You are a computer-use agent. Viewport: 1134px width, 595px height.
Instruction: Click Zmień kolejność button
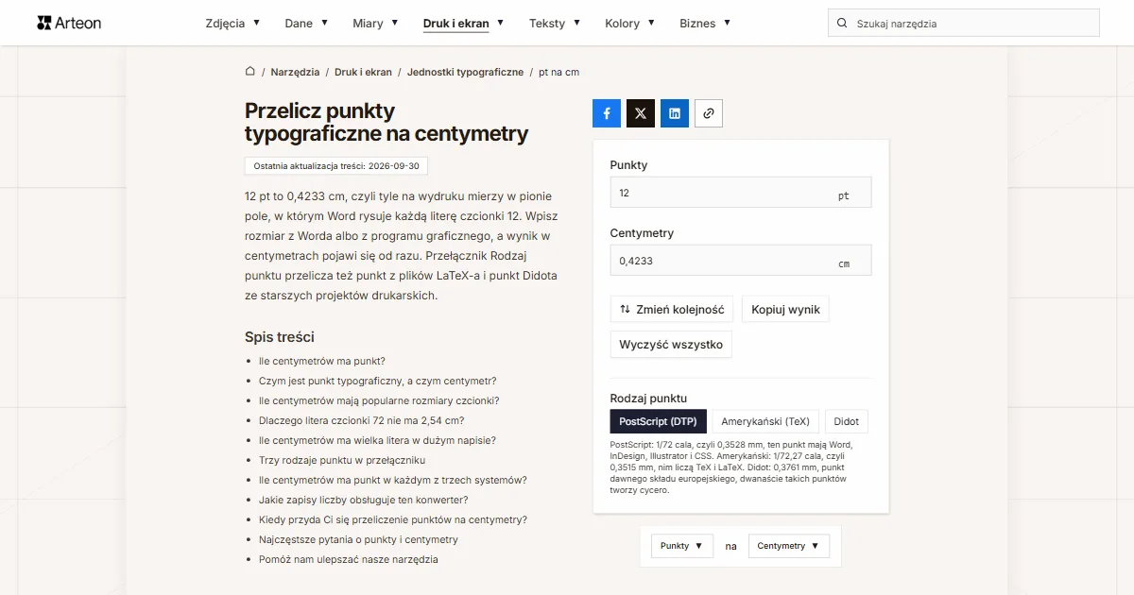click(672, 310)
